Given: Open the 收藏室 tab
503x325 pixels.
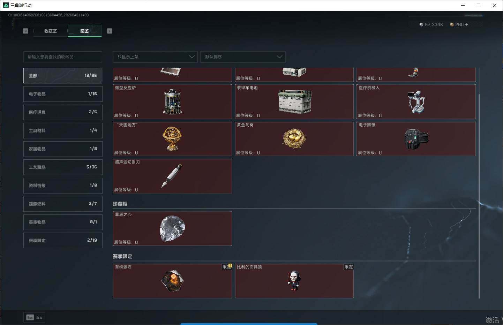Looking at the screenshot, I should 51,31.
